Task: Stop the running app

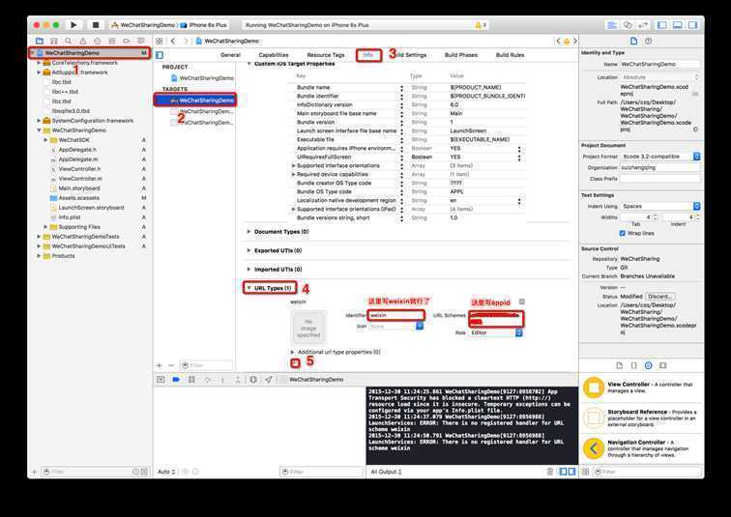Action: (96, 25)
